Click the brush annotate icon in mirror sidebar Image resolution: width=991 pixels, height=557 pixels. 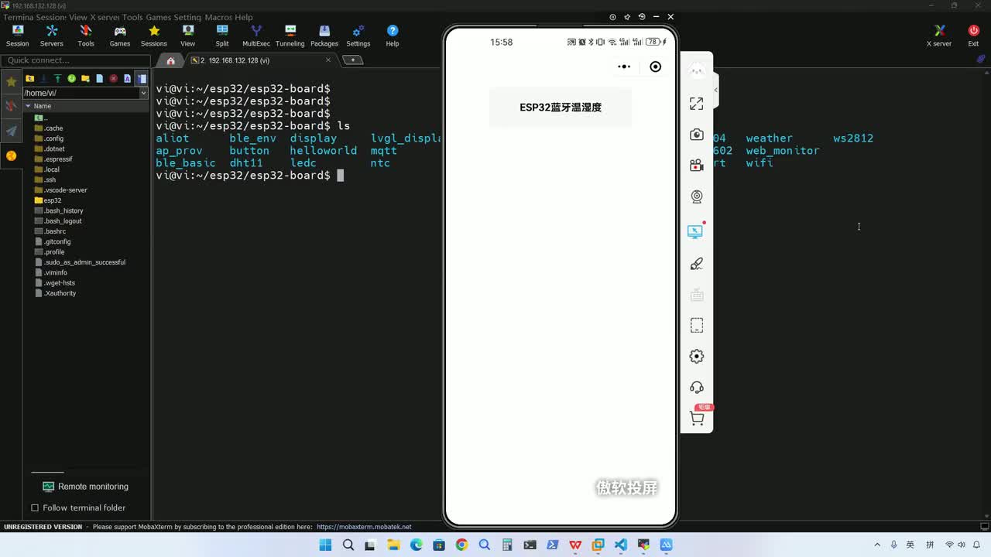click(697, 264)
